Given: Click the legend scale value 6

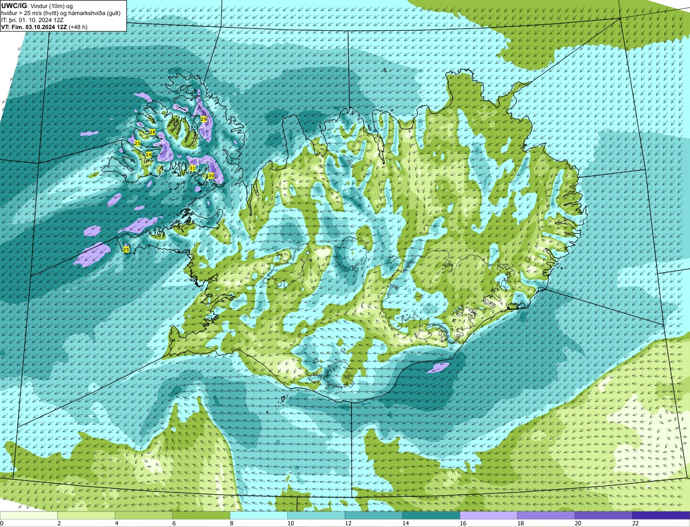Looking at the screenshot, I should pos(174,523).
